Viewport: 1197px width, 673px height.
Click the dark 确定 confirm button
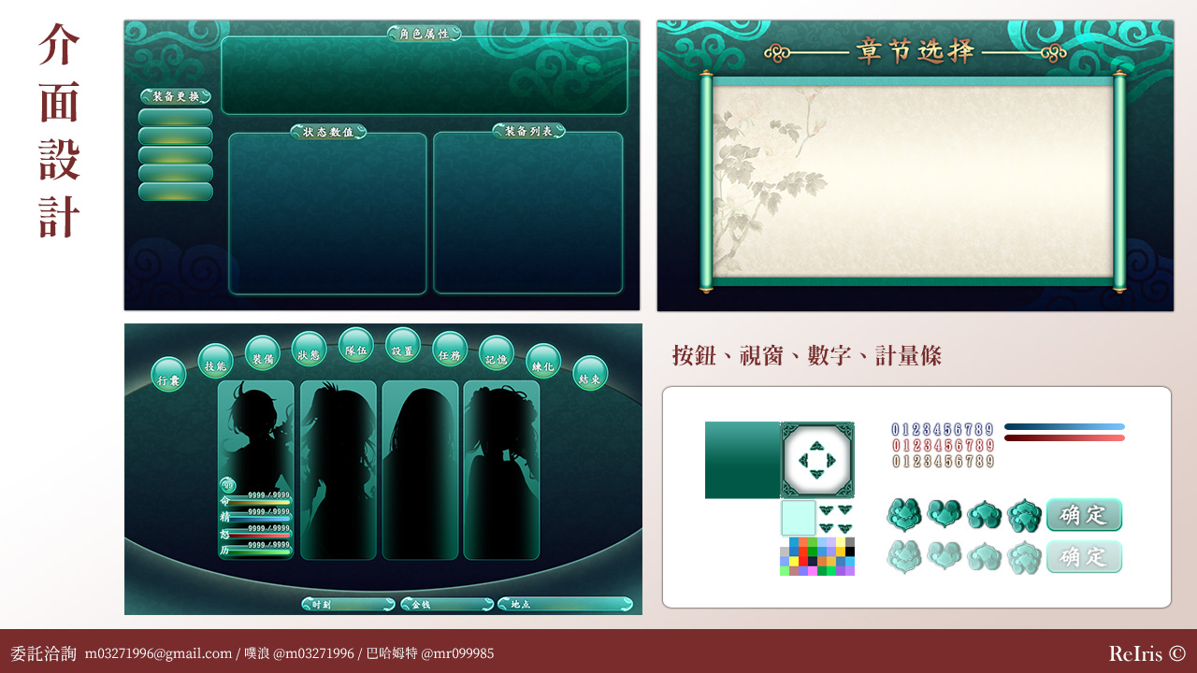coord(1084,515)
